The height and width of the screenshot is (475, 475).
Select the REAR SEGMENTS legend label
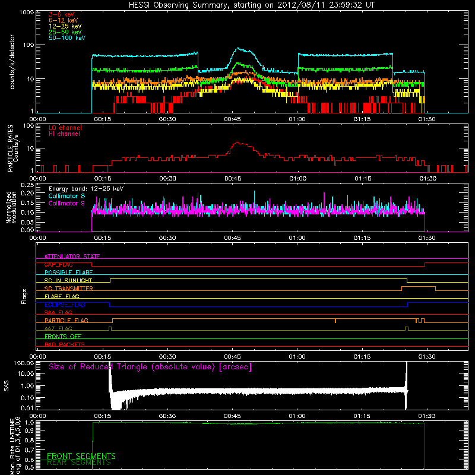pos(79,463)
